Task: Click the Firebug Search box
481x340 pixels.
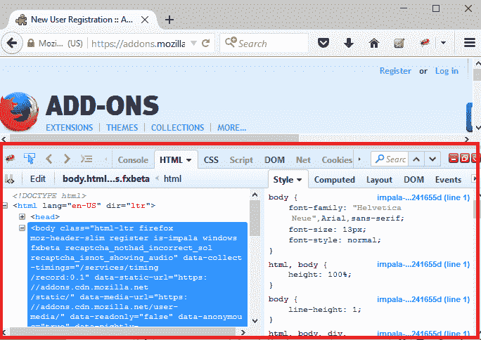Action: 390,159
